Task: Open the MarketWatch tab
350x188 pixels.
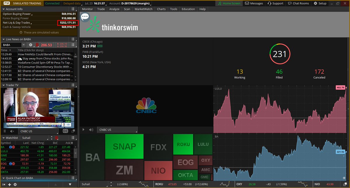Action: pyautogui.click(x=143, y=9)
